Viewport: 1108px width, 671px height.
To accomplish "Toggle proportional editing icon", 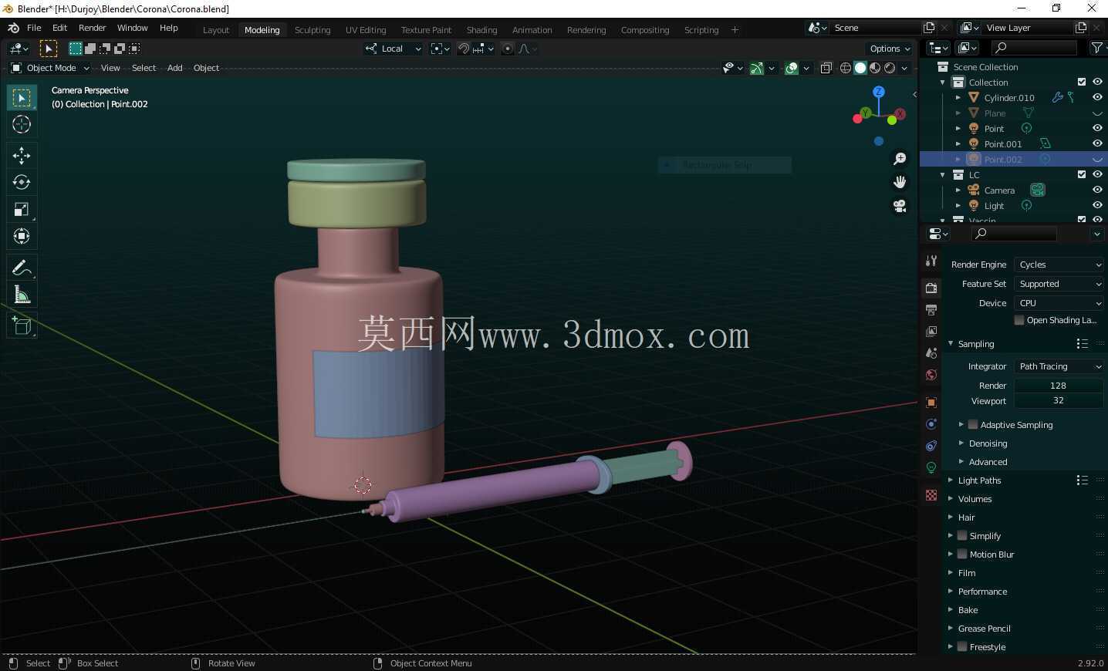I will [508, 49].
